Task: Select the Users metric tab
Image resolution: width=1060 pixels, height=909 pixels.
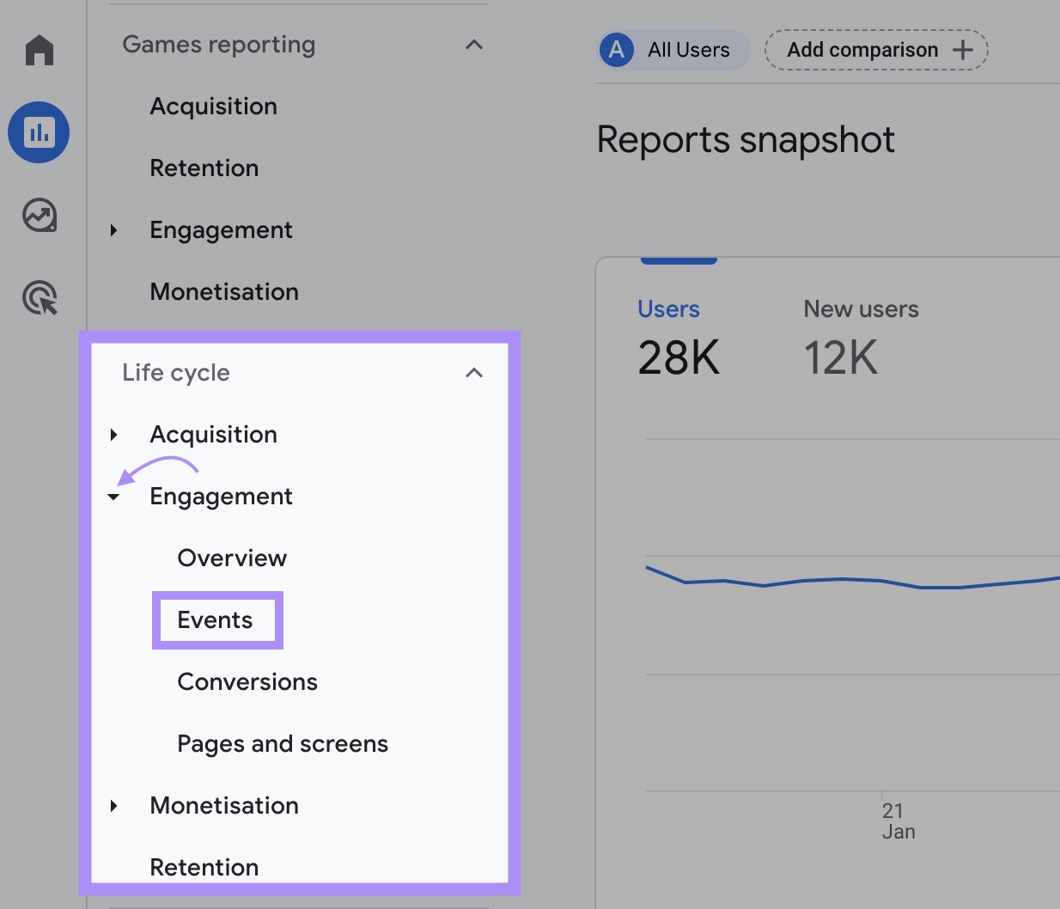Action: (x=669, y=335)
